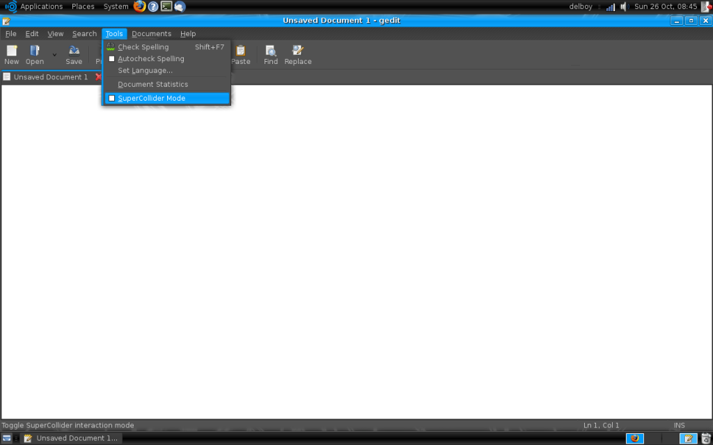
Task: Click the Unsaved Document 1 taskbar button
Action: coord(72,438)
